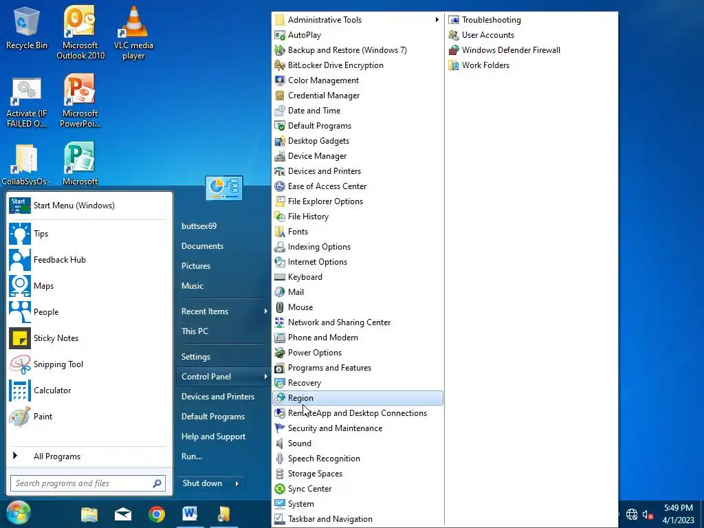Open Credential Manager
The width and height of the screenshot is (704, 528).
tap(357, 95)
